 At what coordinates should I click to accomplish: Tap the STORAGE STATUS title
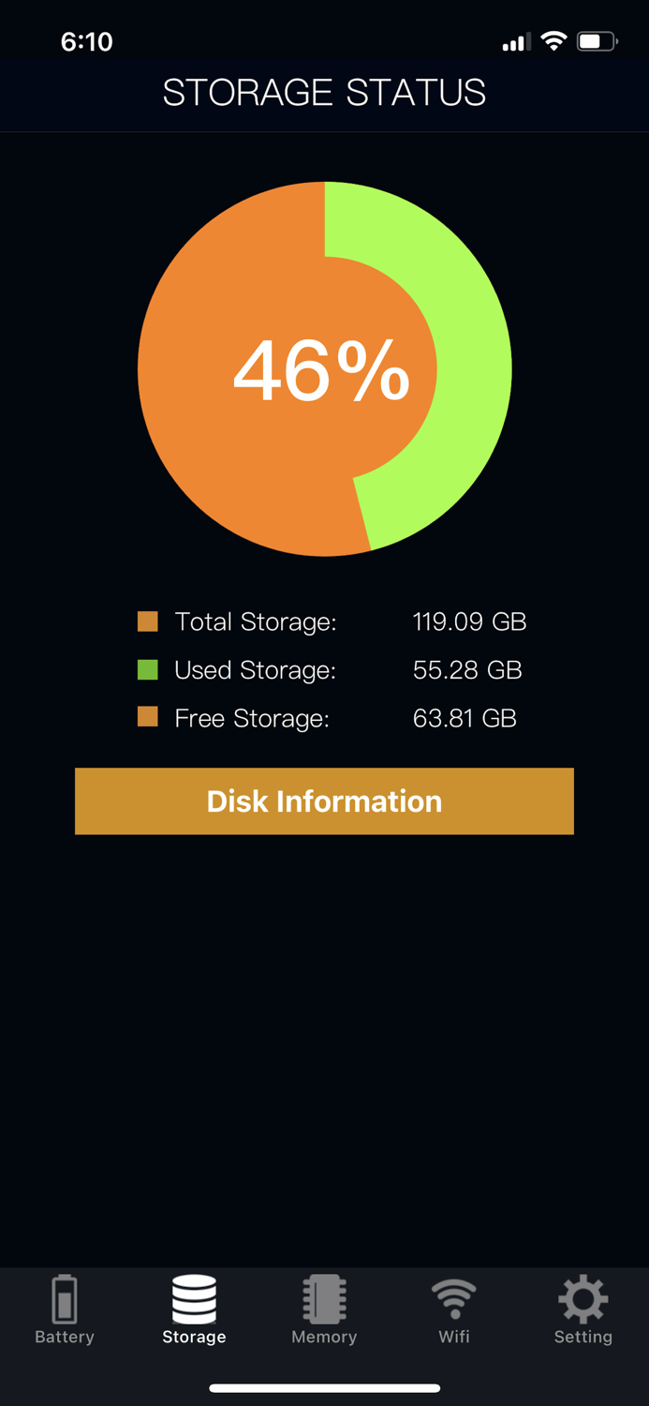pos(324,93)
